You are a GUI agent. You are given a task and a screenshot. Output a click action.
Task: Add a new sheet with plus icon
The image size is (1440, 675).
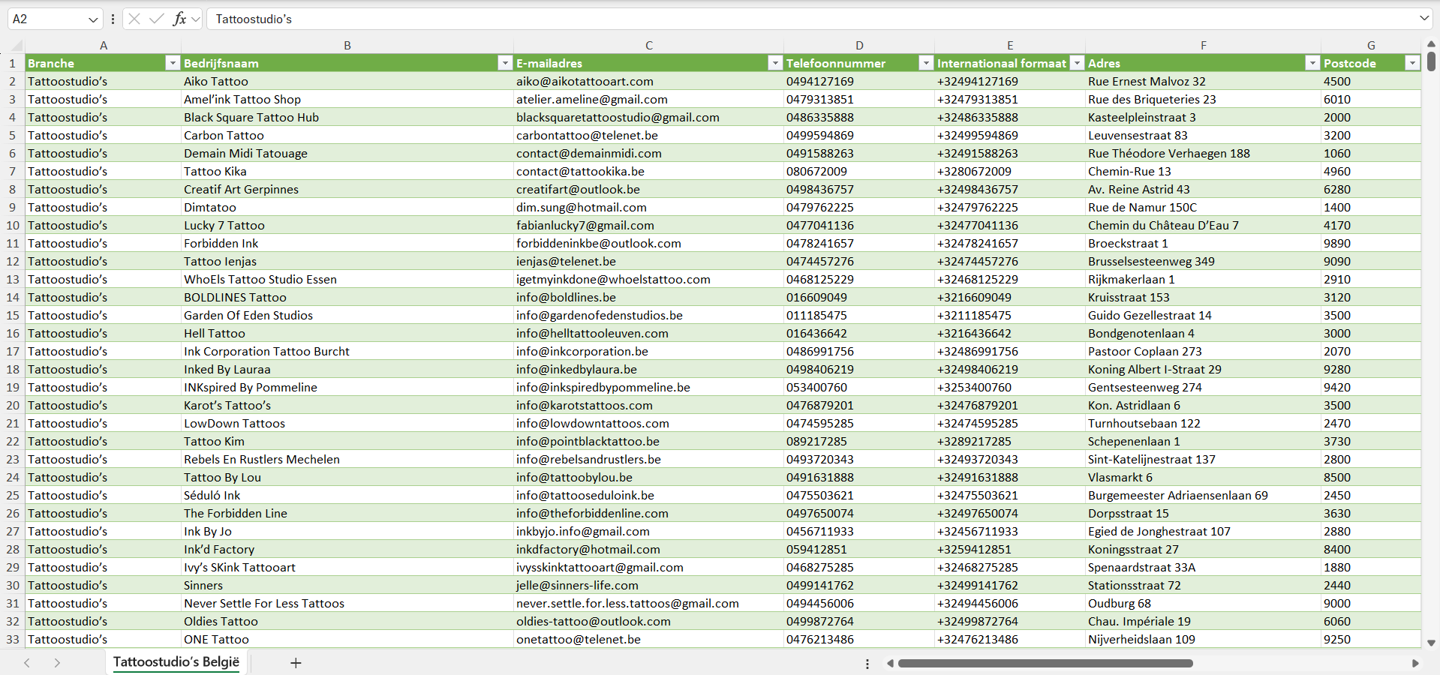click(x=296, y=663)
